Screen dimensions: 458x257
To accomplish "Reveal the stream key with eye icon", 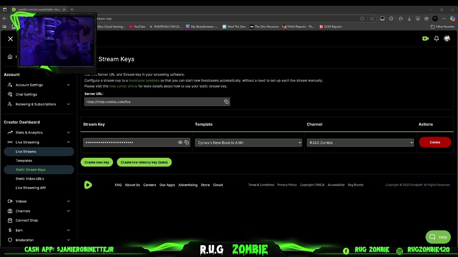I will pyautogui.click(x=180, y=142).
